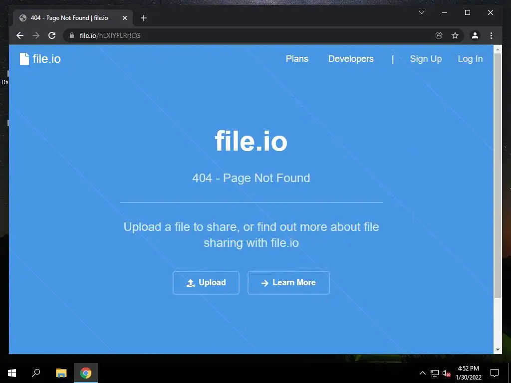The width and height of the screenshot is (511, 383).
Task: Go to Log In
Action: 470,59
